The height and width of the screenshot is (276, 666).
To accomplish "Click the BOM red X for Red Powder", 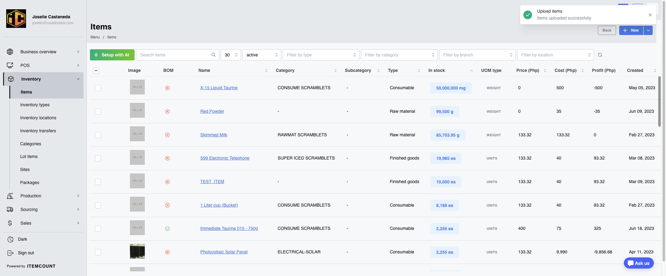I will 167,112.
